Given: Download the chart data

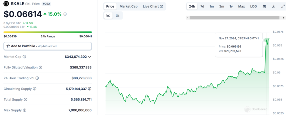Looking at the screenshot, I should coord(274,6).
